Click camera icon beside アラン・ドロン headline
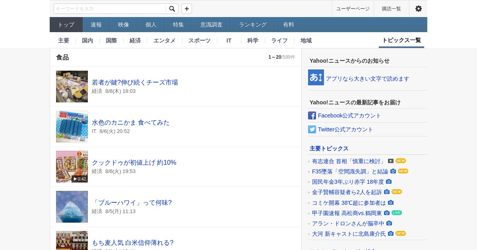 (x=389, y=223)
